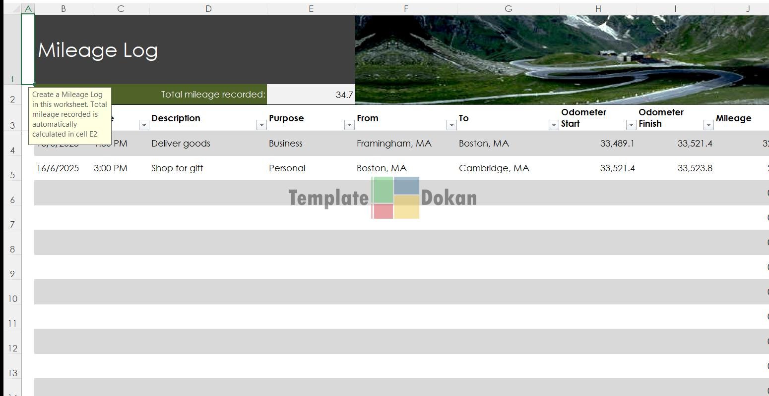769x396 pixels.
Task: Open the Description column filter dropdown
Action: tap(261, 125)
